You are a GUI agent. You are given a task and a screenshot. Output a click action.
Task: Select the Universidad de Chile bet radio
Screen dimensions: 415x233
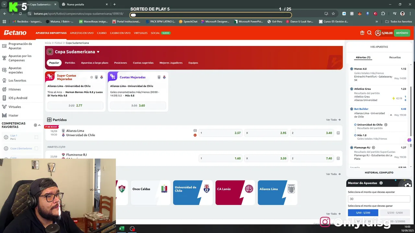(355, 125)
